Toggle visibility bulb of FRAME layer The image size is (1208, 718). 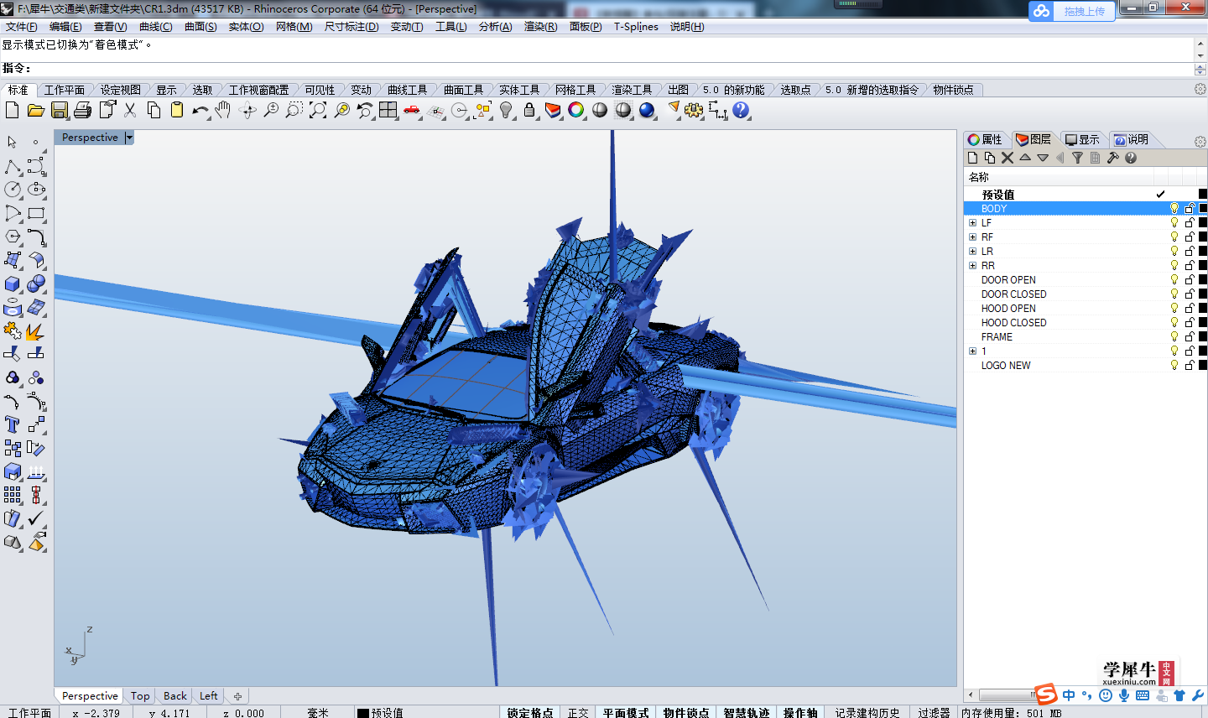[1174, 336]
